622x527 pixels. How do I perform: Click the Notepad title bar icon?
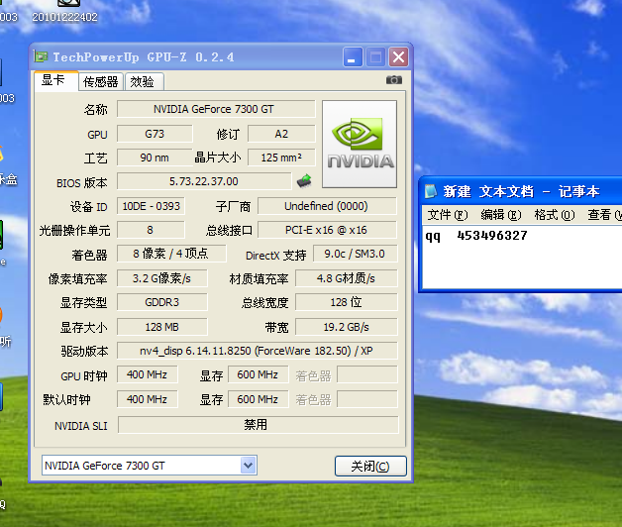[x=431, y=191]
